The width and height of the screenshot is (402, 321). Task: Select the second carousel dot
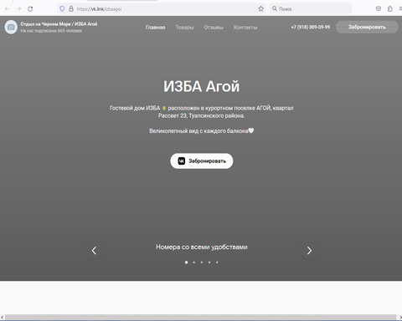click(194, 262)
